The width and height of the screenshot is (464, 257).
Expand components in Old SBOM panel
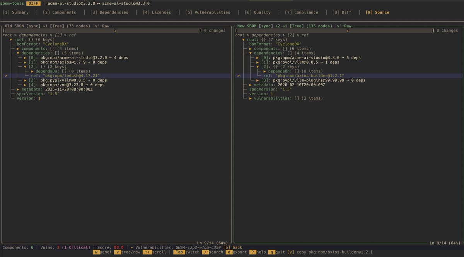(18, 49)
